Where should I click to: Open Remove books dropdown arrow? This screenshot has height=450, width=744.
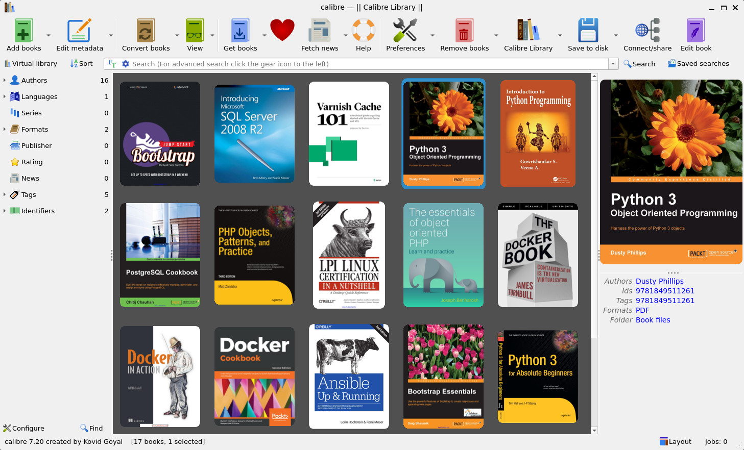point(496,35)
